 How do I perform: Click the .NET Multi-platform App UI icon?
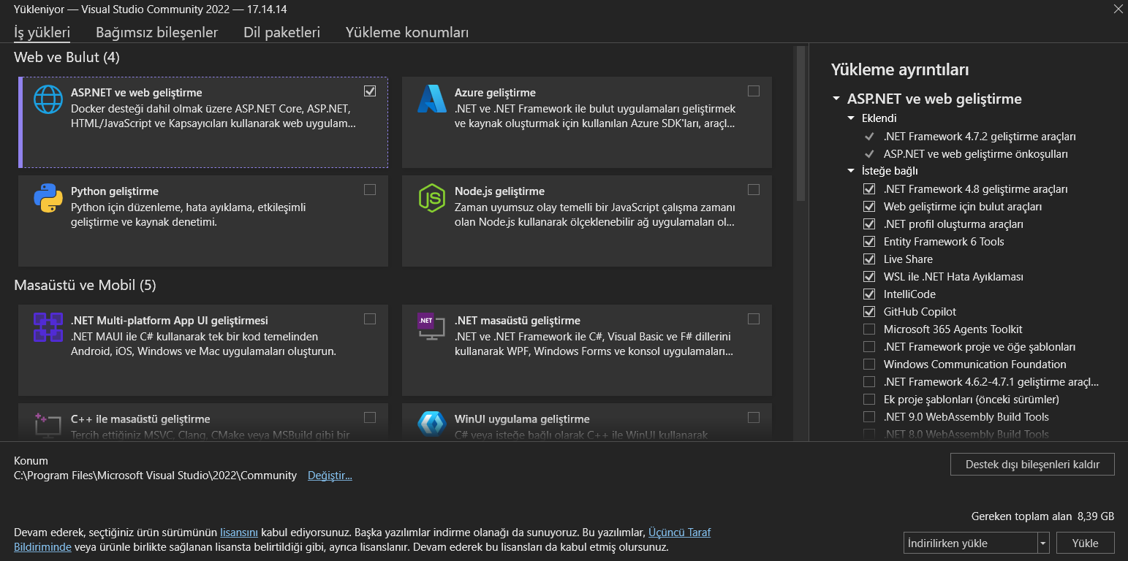(x=48, y=327)
